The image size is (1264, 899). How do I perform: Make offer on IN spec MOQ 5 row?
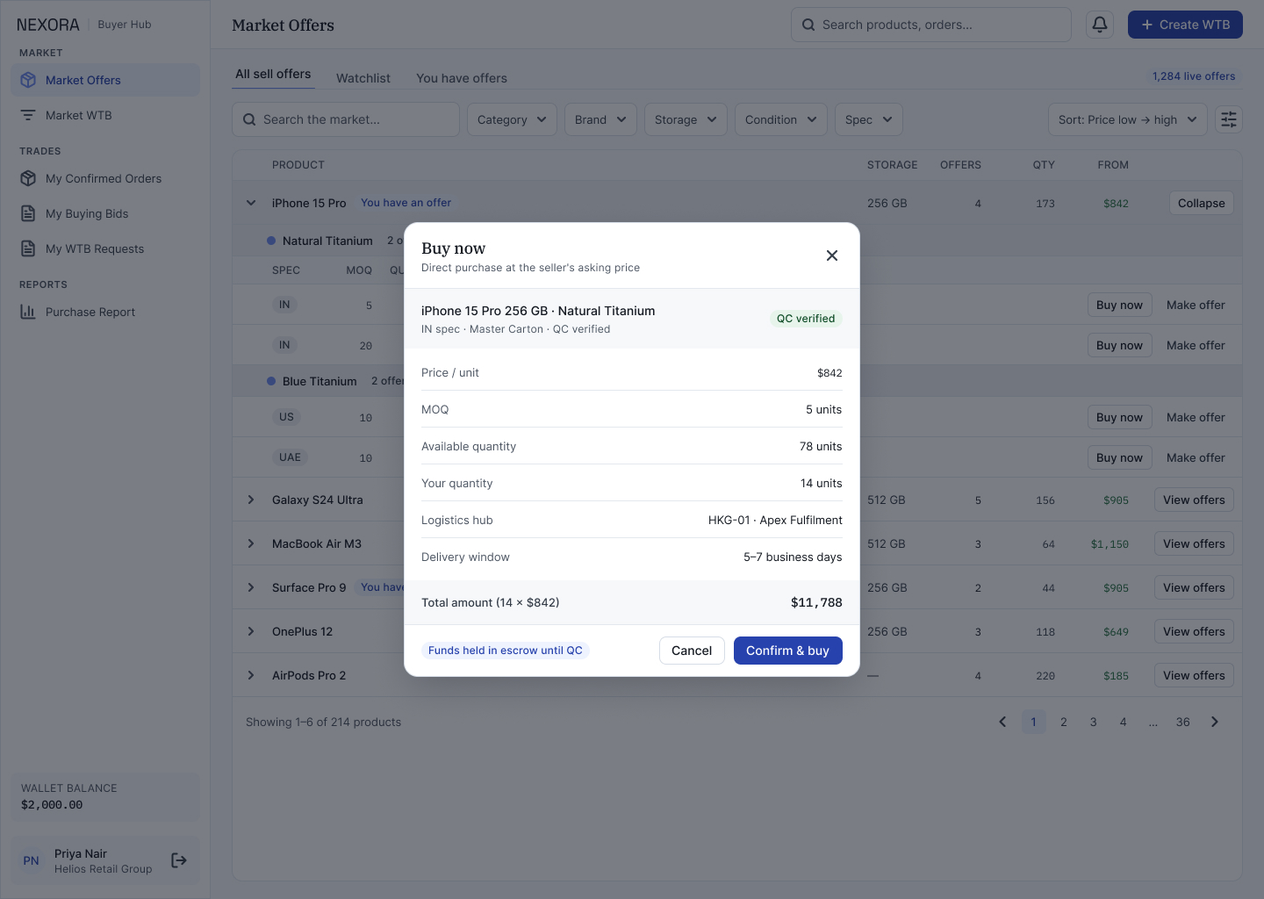coord(1196,305)
